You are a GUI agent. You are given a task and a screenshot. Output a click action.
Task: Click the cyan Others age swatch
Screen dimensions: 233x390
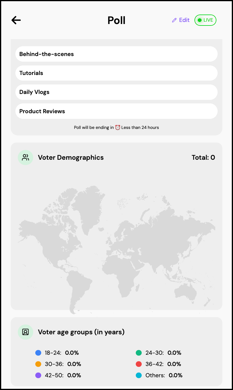click(139, 375)
